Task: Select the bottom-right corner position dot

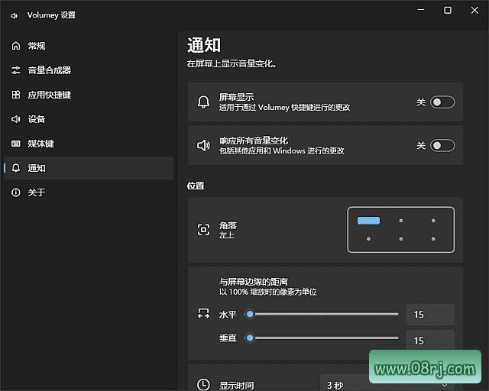Action: [x=433, y=239]
